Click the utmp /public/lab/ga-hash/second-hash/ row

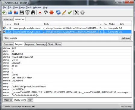(67, 87)
